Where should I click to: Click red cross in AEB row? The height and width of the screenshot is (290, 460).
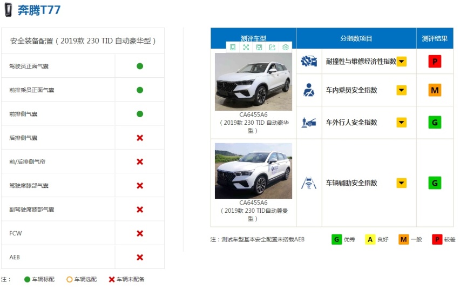tap(140, 257)
